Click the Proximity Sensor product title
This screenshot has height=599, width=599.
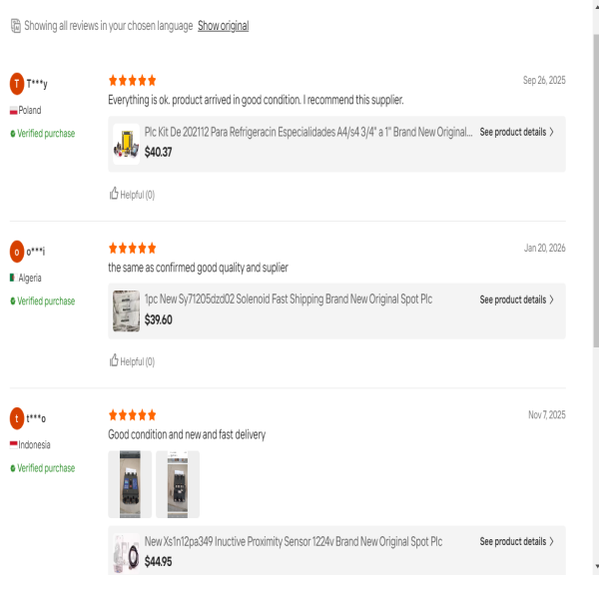coord(294,541)
